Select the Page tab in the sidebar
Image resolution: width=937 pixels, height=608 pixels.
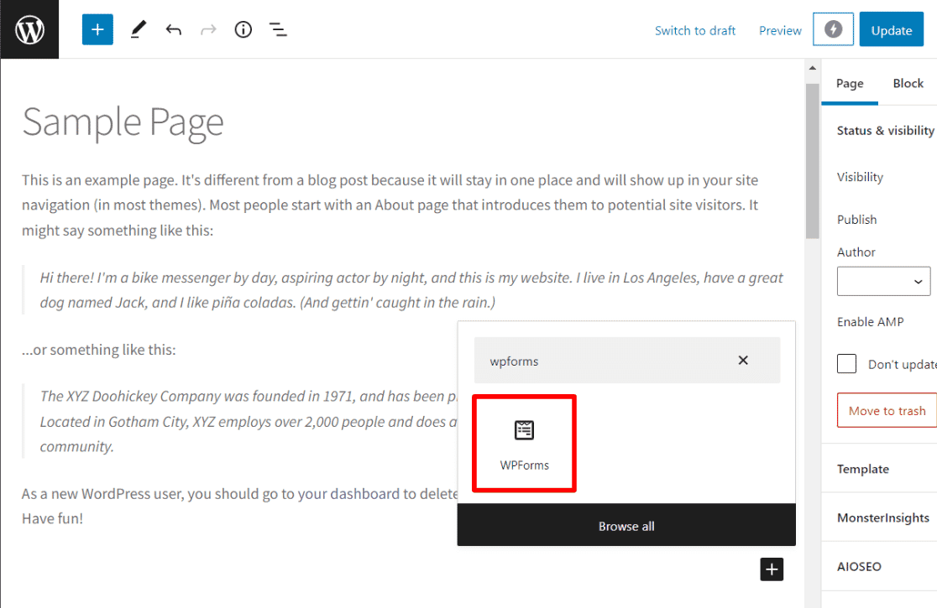pos(850,83)
